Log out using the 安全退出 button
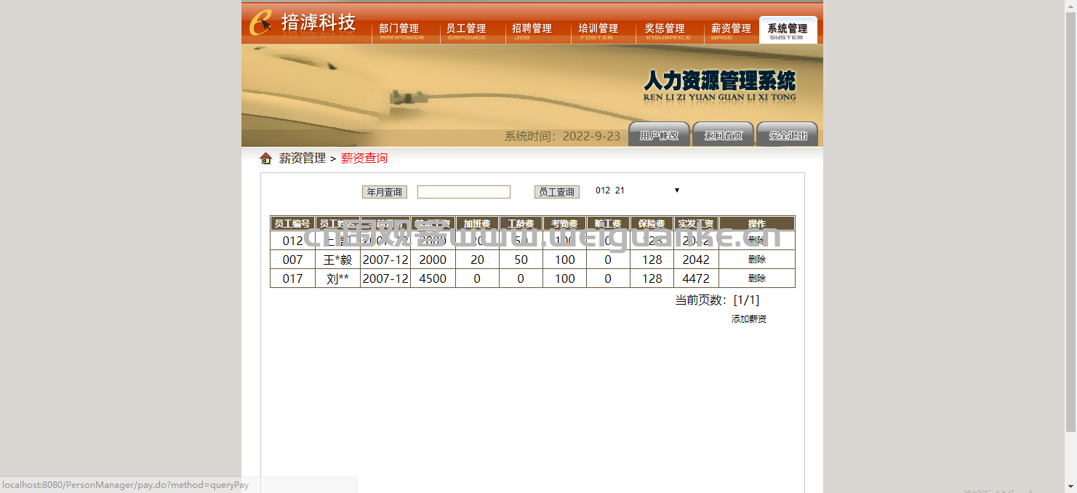 [x=788, y=135]
